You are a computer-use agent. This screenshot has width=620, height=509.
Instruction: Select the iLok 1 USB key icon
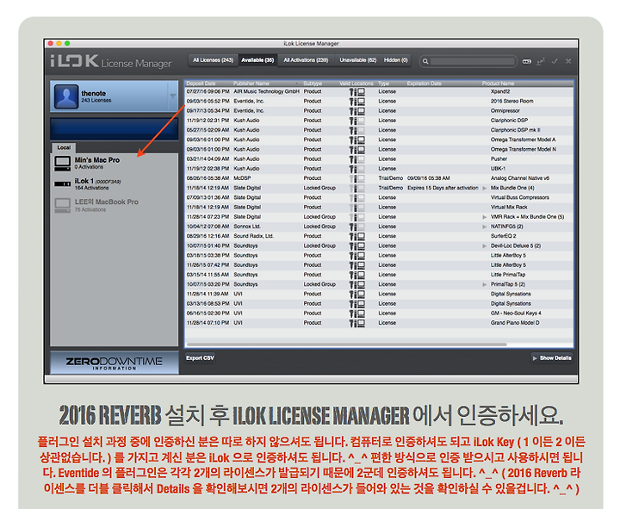[63, 184]
